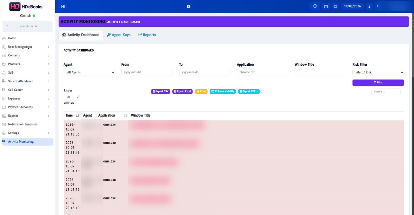Click the Home icon in the sidebar
The image size is (414, 215).
tap(4, 38)
